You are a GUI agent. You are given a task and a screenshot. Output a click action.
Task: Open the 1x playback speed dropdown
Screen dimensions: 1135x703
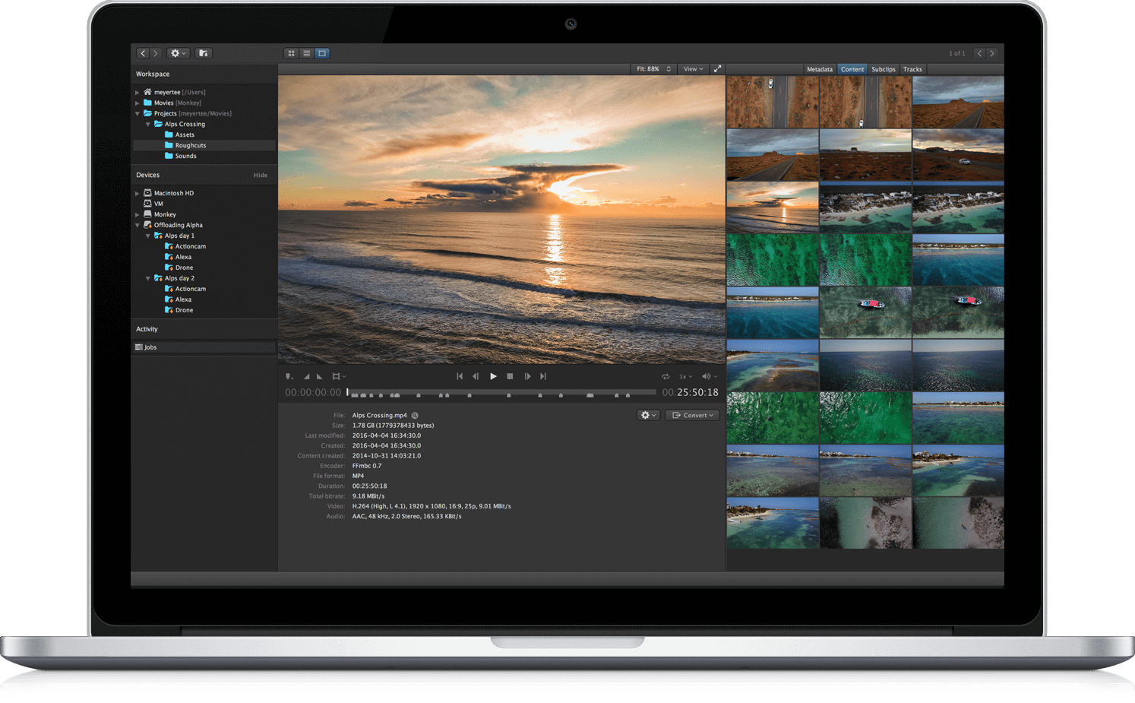coord(686,376)
